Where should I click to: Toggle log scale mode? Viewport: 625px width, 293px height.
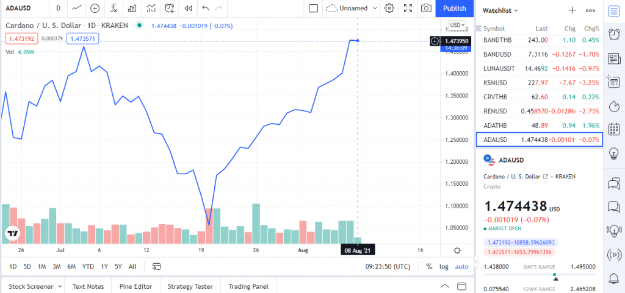(x=444, y=266)
